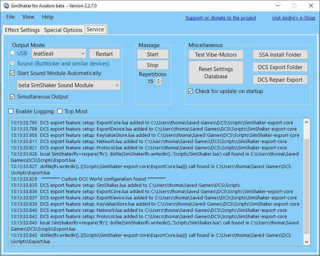Minimize the SimShaker window

coord(278,6)
